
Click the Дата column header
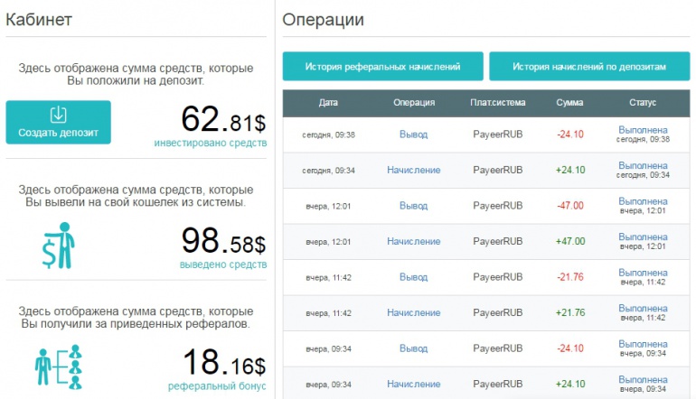[329, 103]
